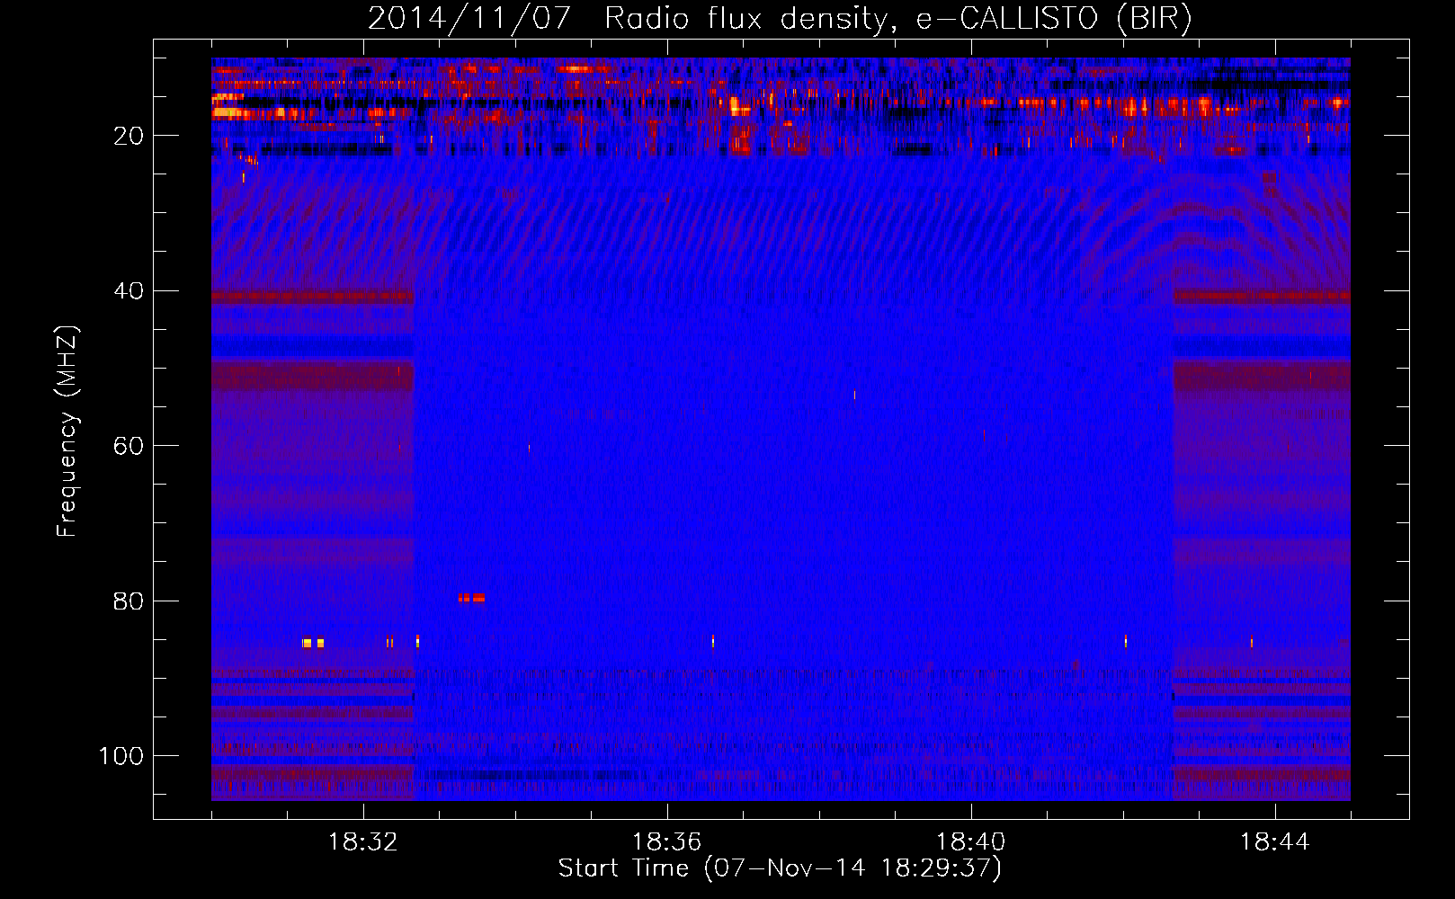
Task: Click the bright red burst at 80 MHz
Action: [x=471, y=598]
